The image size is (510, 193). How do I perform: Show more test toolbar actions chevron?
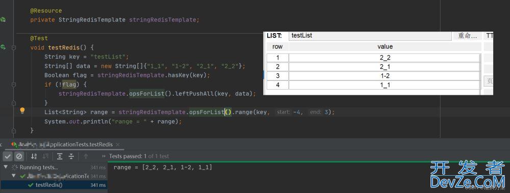[x=104, y=156]
